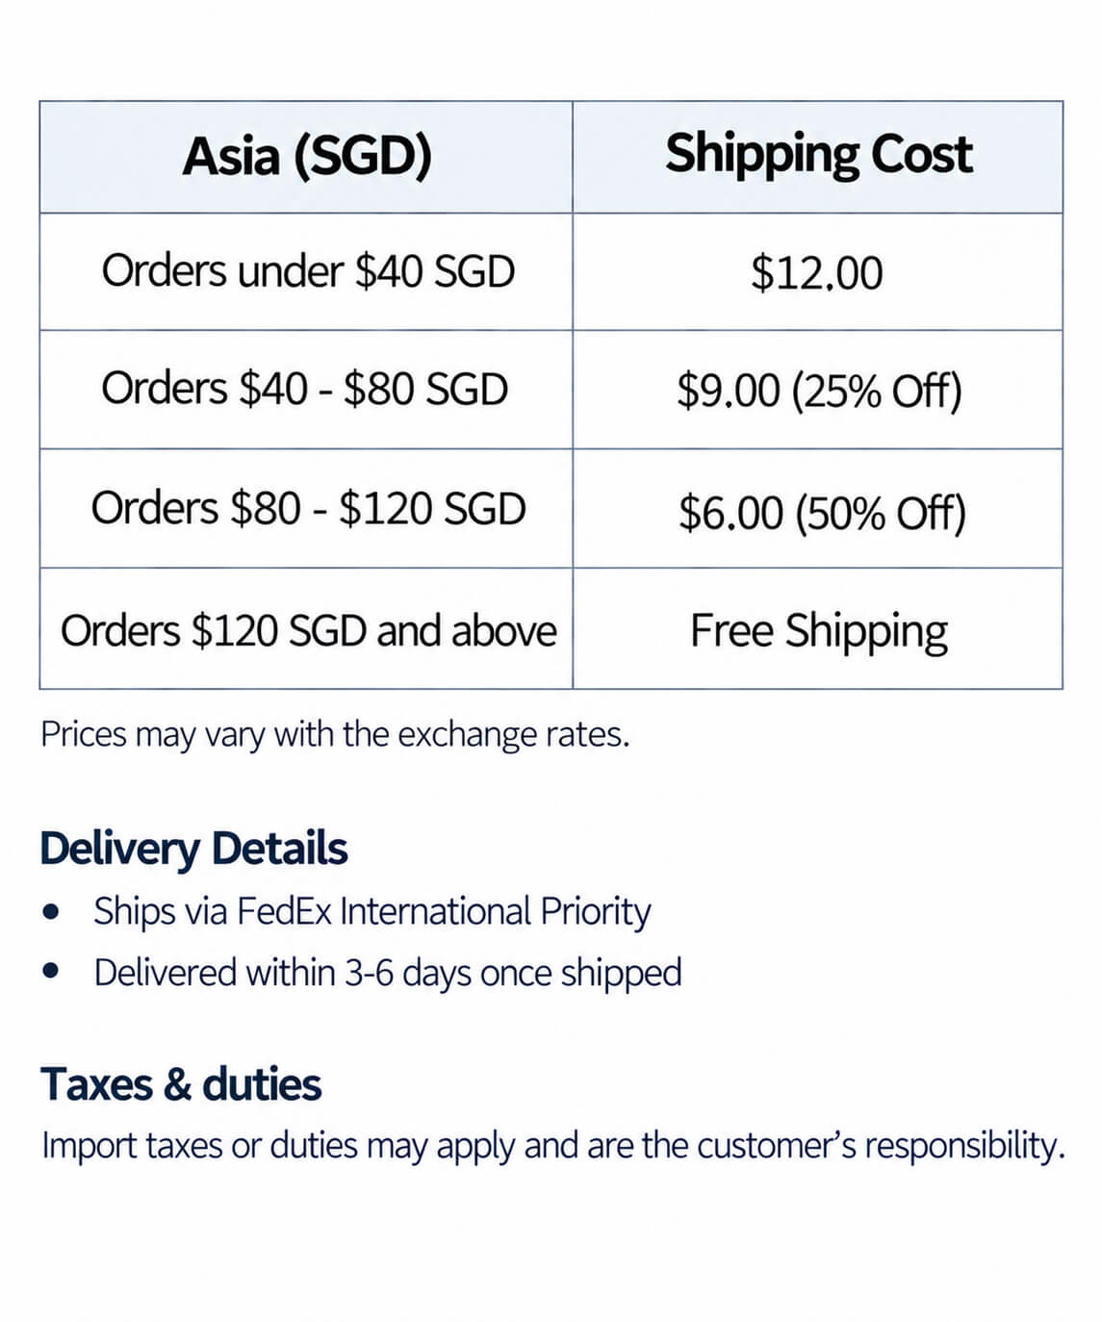Click the Taxes & duties heading

coord(181,1084)
